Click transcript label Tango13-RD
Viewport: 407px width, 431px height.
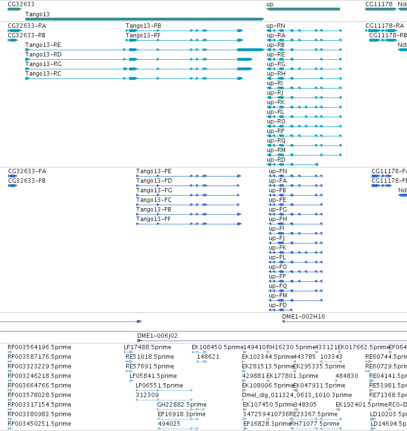coord(44,55)
